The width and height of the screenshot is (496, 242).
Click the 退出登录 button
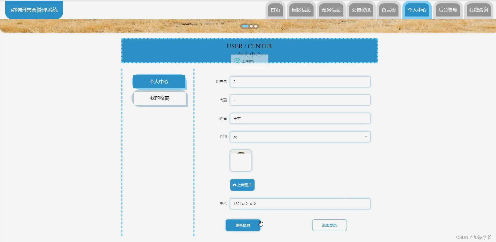(329, 225)
